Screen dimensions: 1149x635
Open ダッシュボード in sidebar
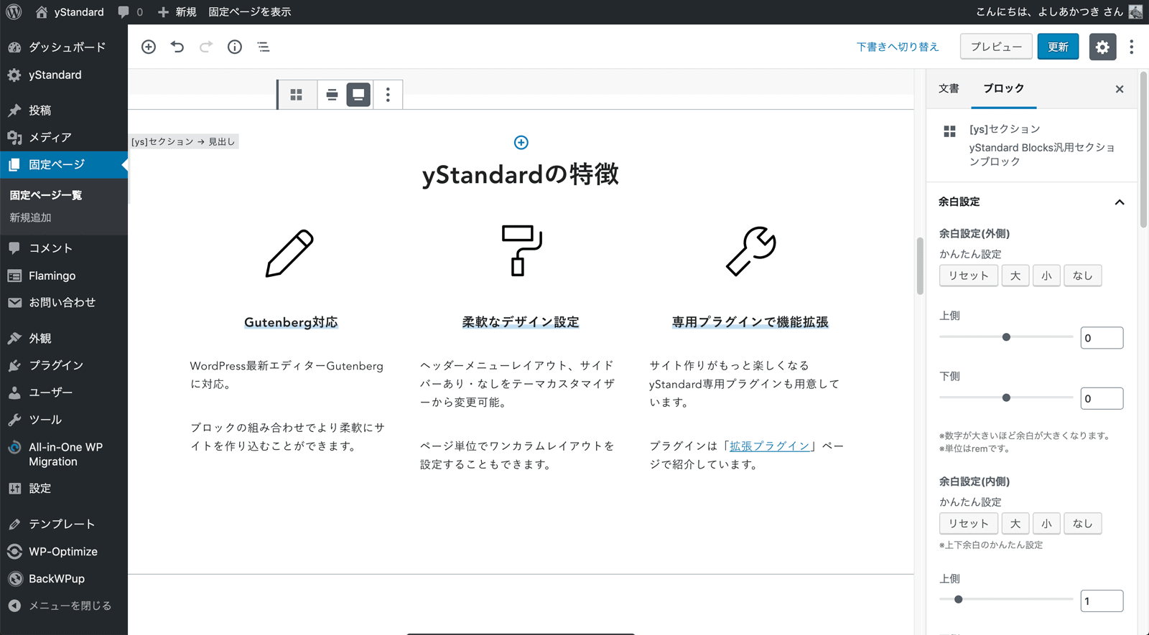[x=64, y=47]
